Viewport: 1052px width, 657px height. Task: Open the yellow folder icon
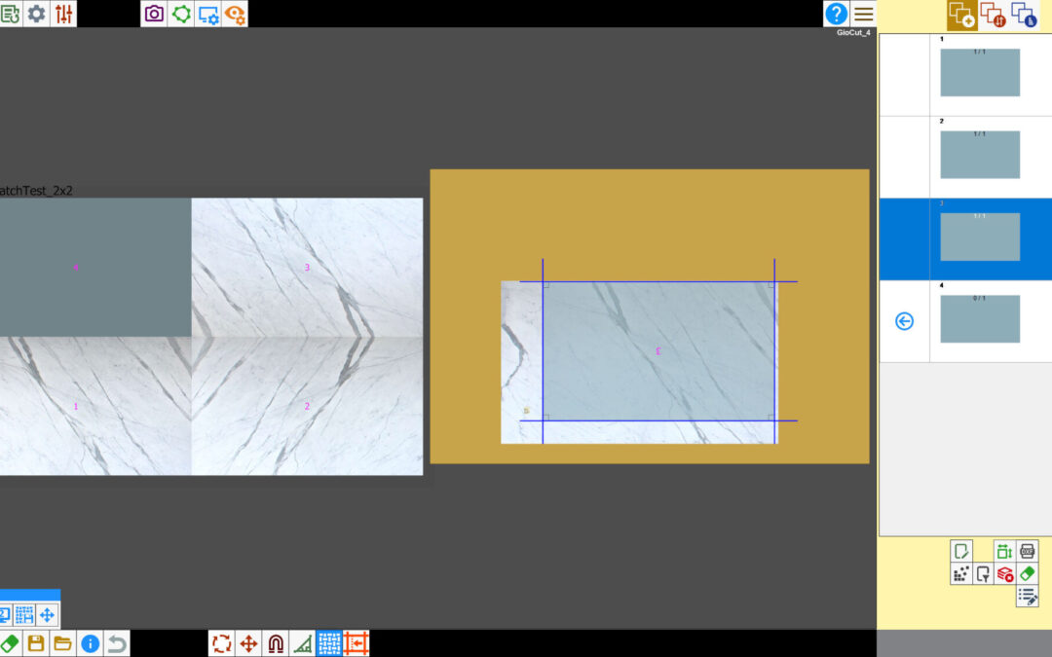(63, 643)
